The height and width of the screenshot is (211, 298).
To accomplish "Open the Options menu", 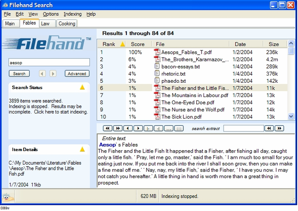I will click(x=51, y=14).
